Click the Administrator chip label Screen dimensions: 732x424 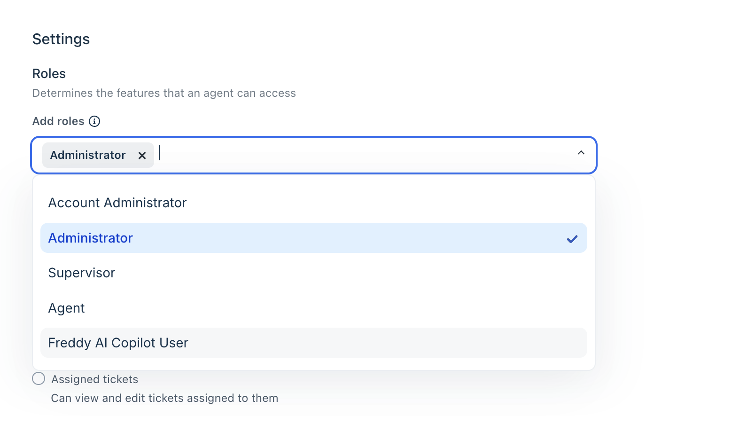(x=88, y=155)
